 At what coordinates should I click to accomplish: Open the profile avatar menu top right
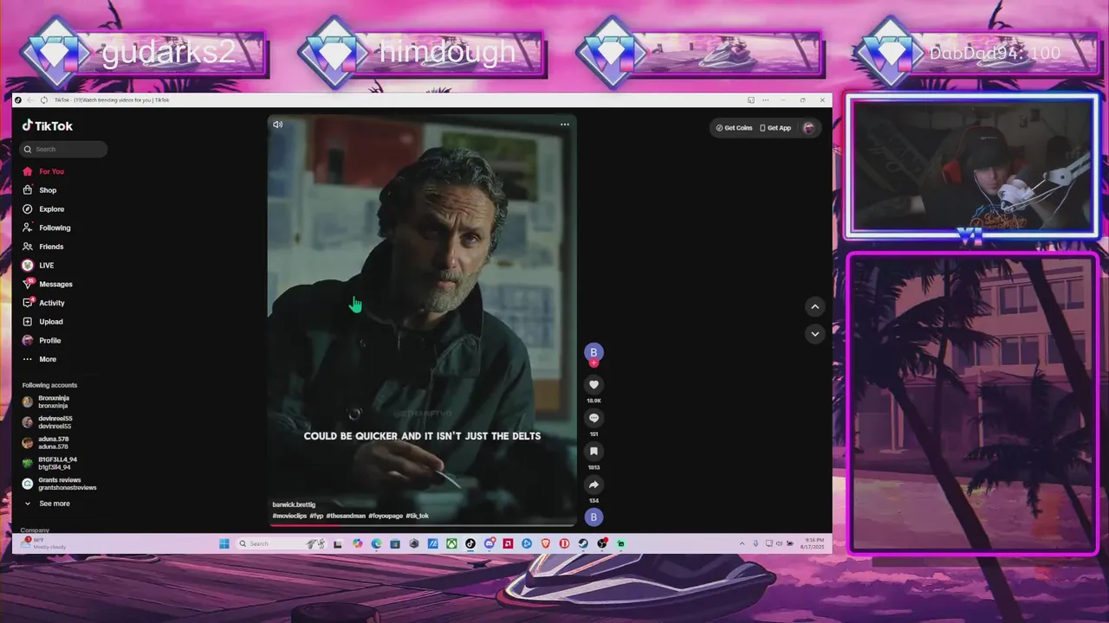click(809, 128)
